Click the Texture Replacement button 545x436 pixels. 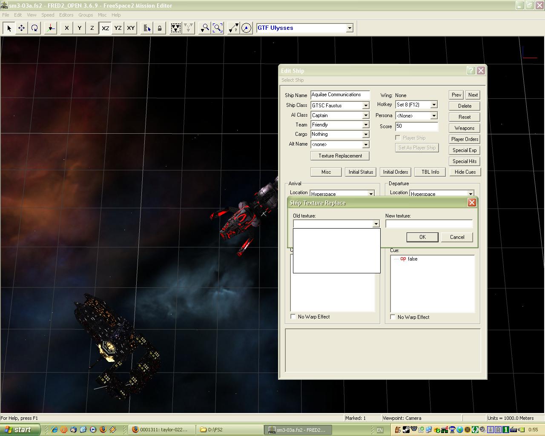click(x=340, y=156)
